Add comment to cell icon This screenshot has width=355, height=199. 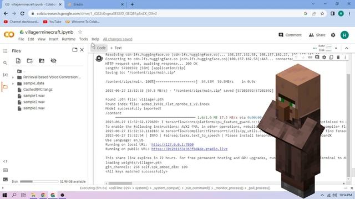point(317,57)
